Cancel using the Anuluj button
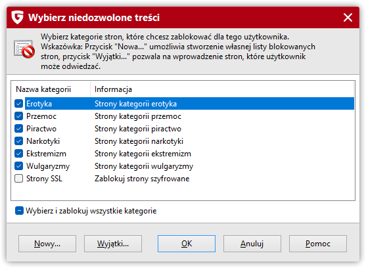Screen dimensions: 366x268 tap(252, 244)
